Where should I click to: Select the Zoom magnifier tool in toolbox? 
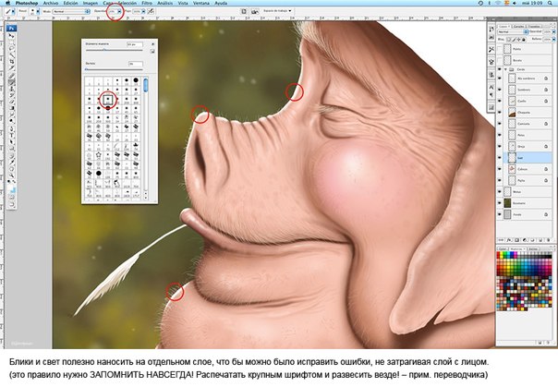click(12, 175)
